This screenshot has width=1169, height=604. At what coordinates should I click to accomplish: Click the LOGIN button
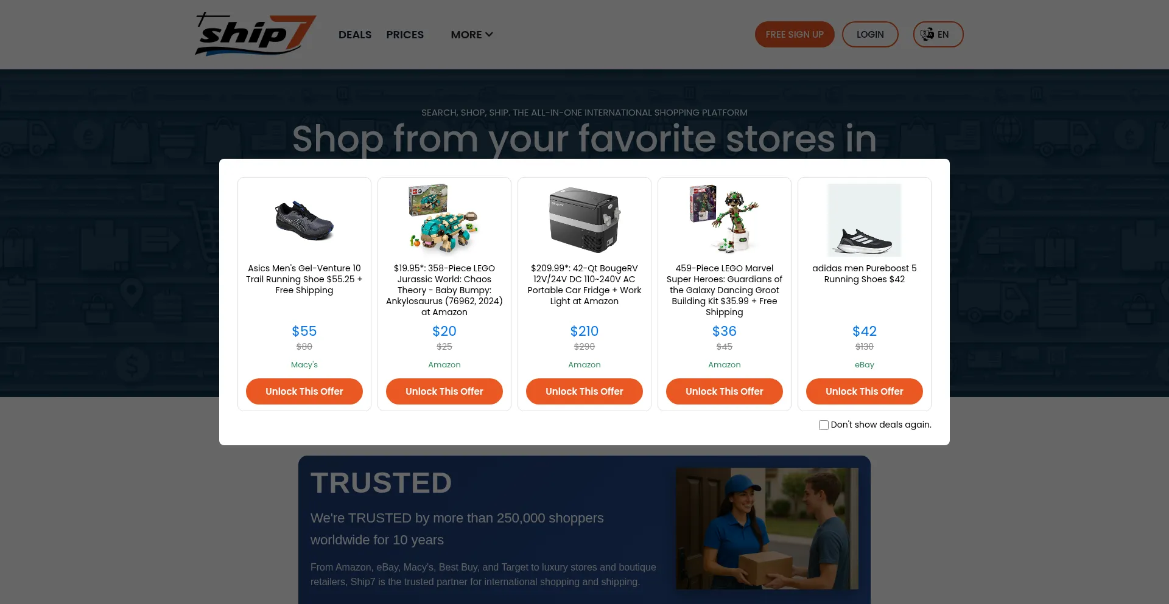(870, 35)
